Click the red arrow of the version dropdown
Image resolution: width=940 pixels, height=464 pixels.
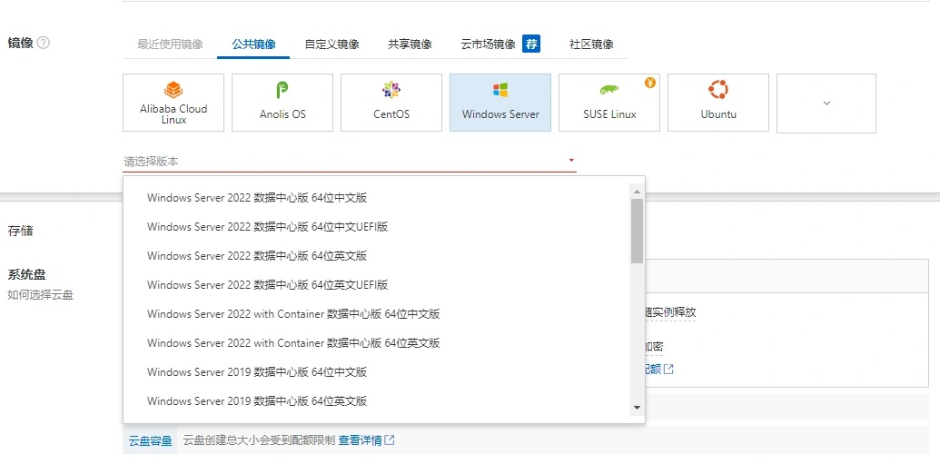pyautogui.click(x=571, y=161)
